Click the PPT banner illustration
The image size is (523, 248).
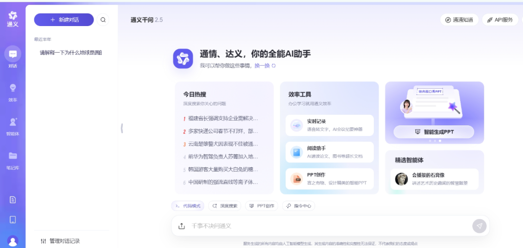point(432,103)
